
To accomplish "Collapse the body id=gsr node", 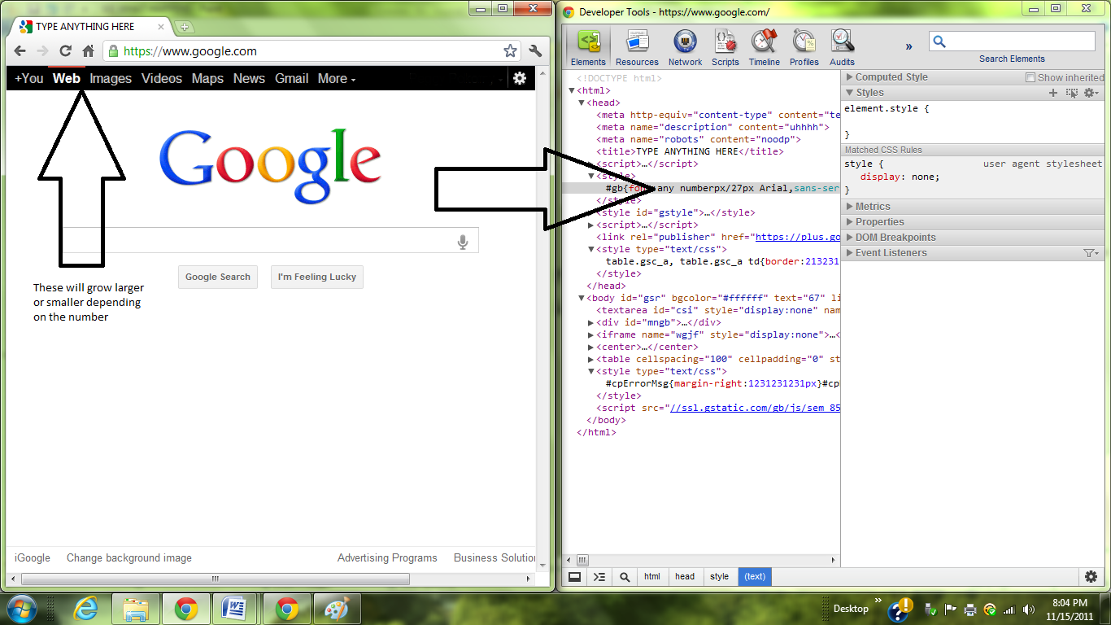I will (x=582, y=299).
